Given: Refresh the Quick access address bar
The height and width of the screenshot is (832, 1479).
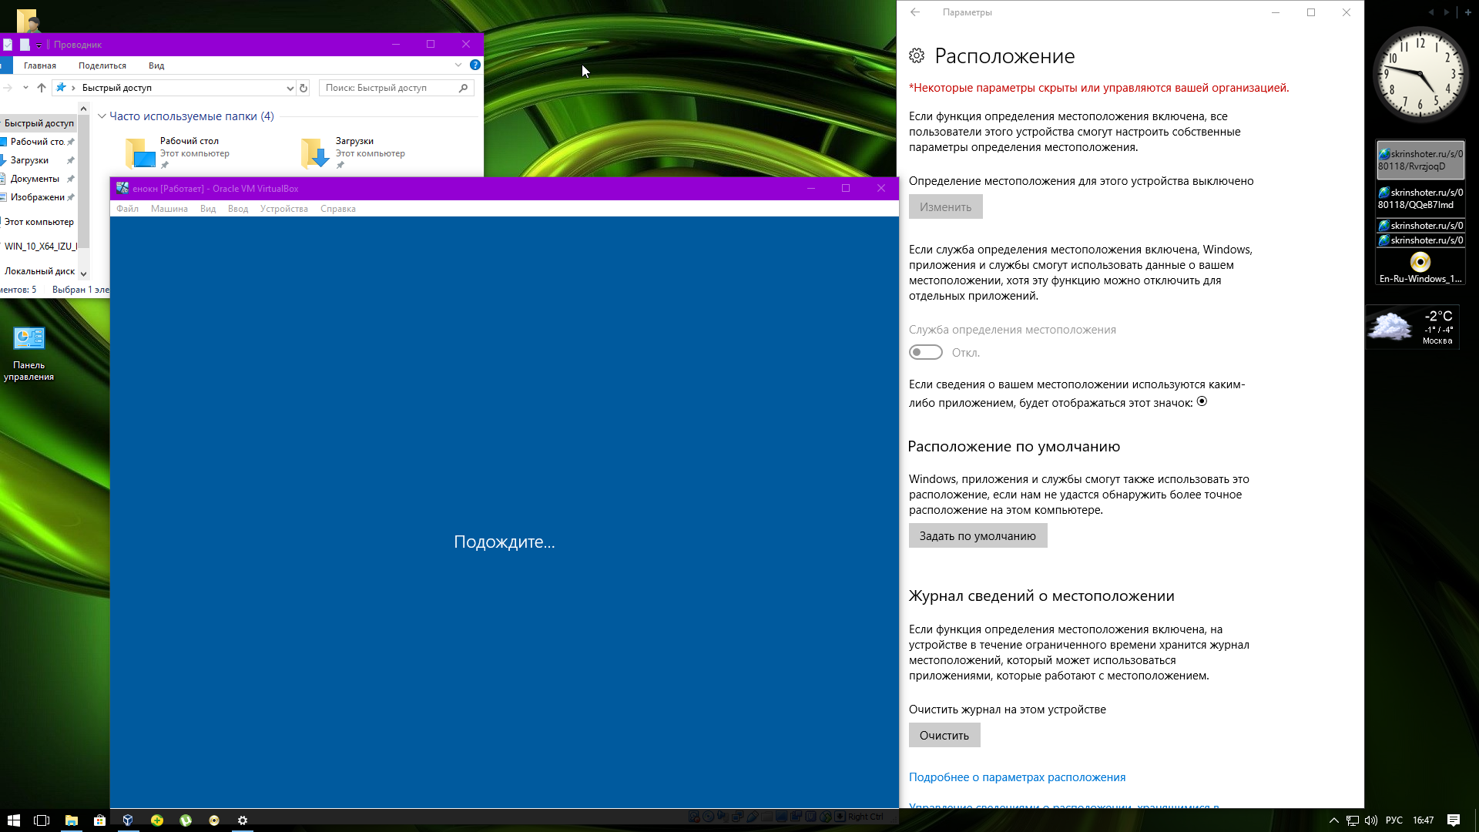Looking at the screenshot, I should click(304, 88).
